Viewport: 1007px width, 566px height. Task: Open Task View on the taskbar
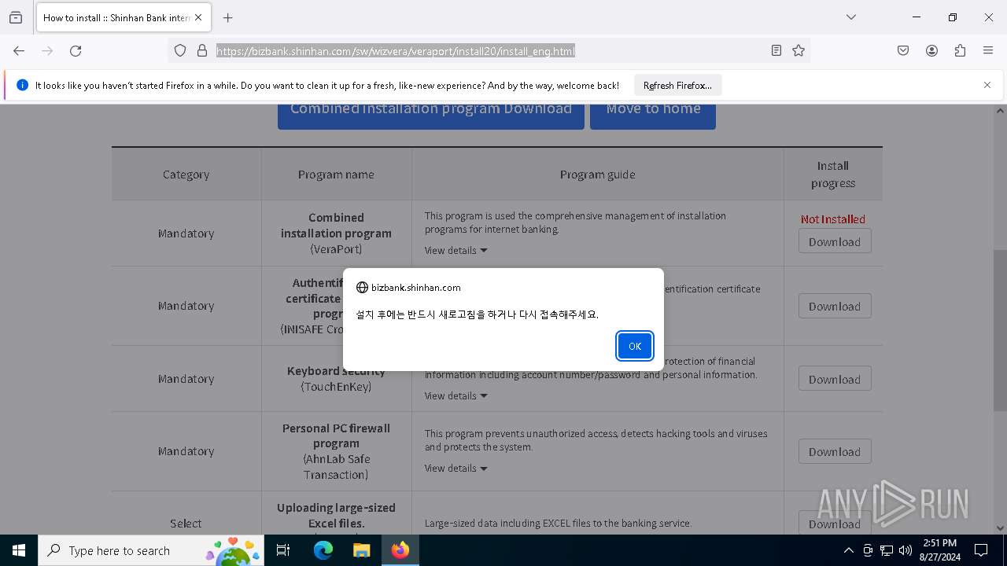(x=283, y=550)
